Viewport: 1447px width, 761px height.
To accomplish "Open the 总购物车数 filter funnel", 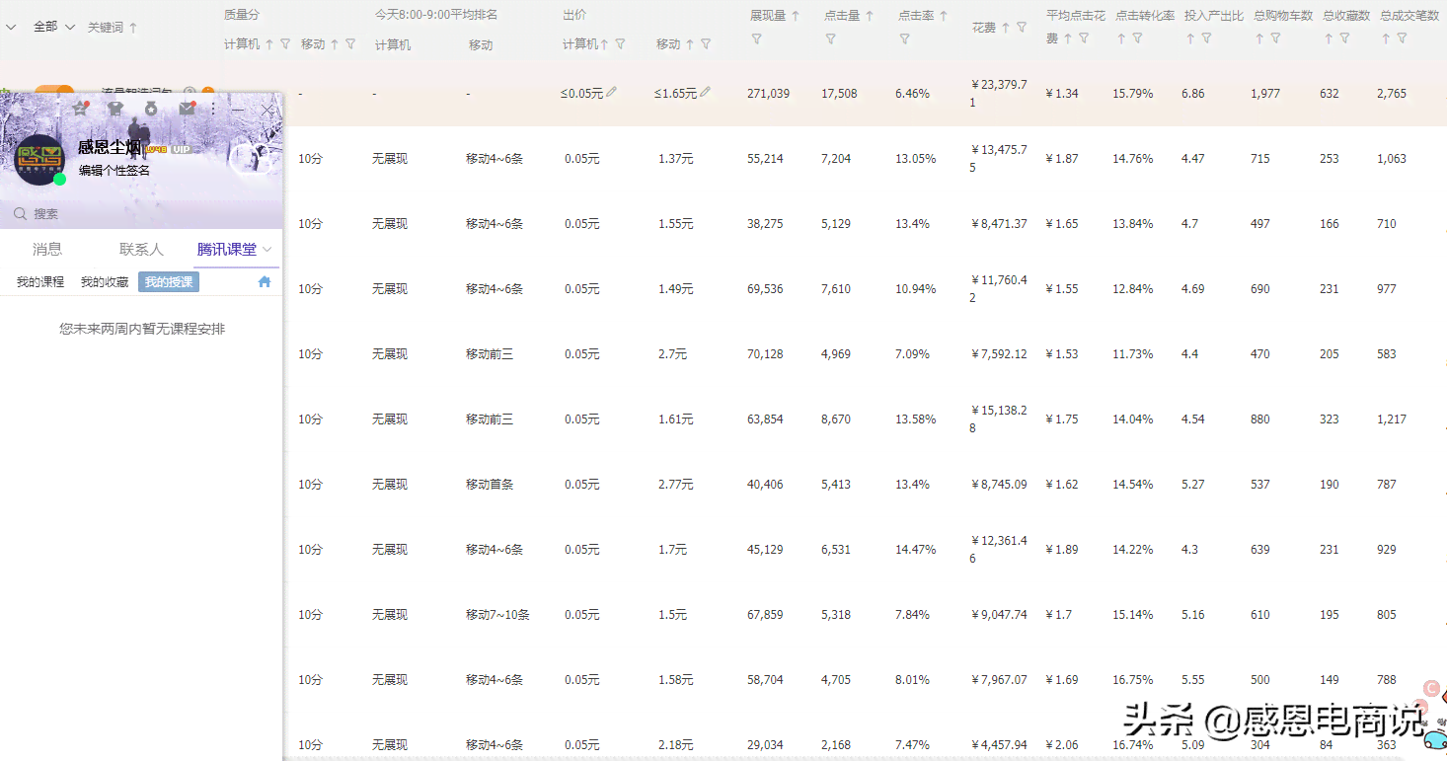I will click(x=1275, y=38).
